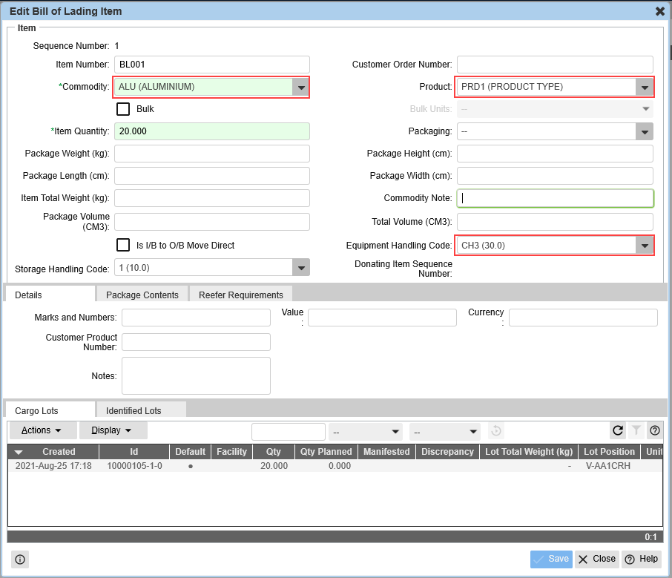
Task: Click the reset search icon next to the filter dropdowns
Action: point(496,430)
